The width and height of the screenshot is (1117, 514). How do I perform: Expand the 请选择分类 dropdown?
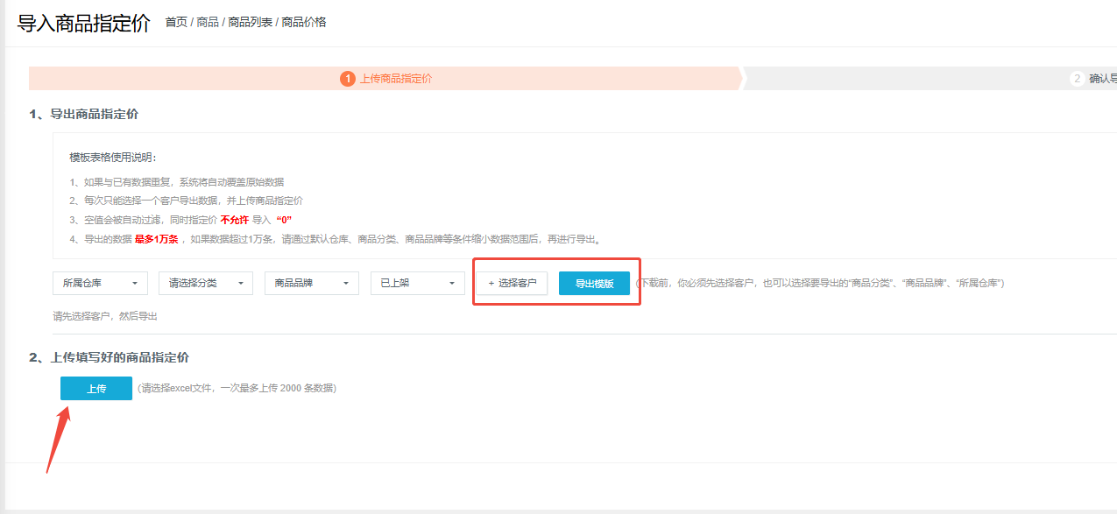pyautogui.click(x=206, y=283)
